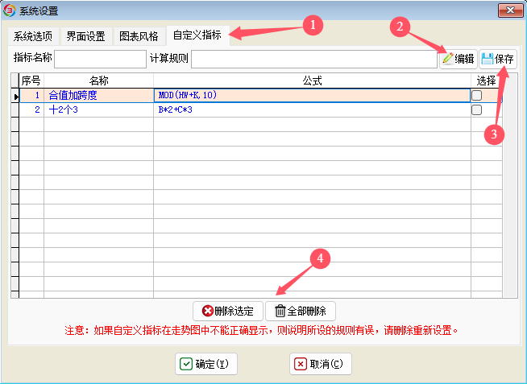Image resolution: width=527 pixels, height=384 pixels.
Task: Open the 界面设置 tab
Action: tap(85, 36)
